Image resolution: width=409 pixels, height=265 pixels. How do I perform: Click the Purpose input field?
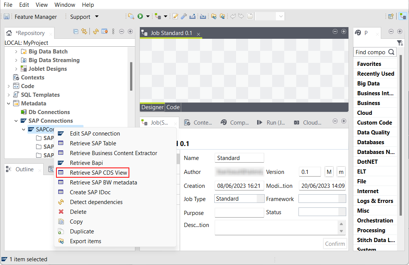239,213
